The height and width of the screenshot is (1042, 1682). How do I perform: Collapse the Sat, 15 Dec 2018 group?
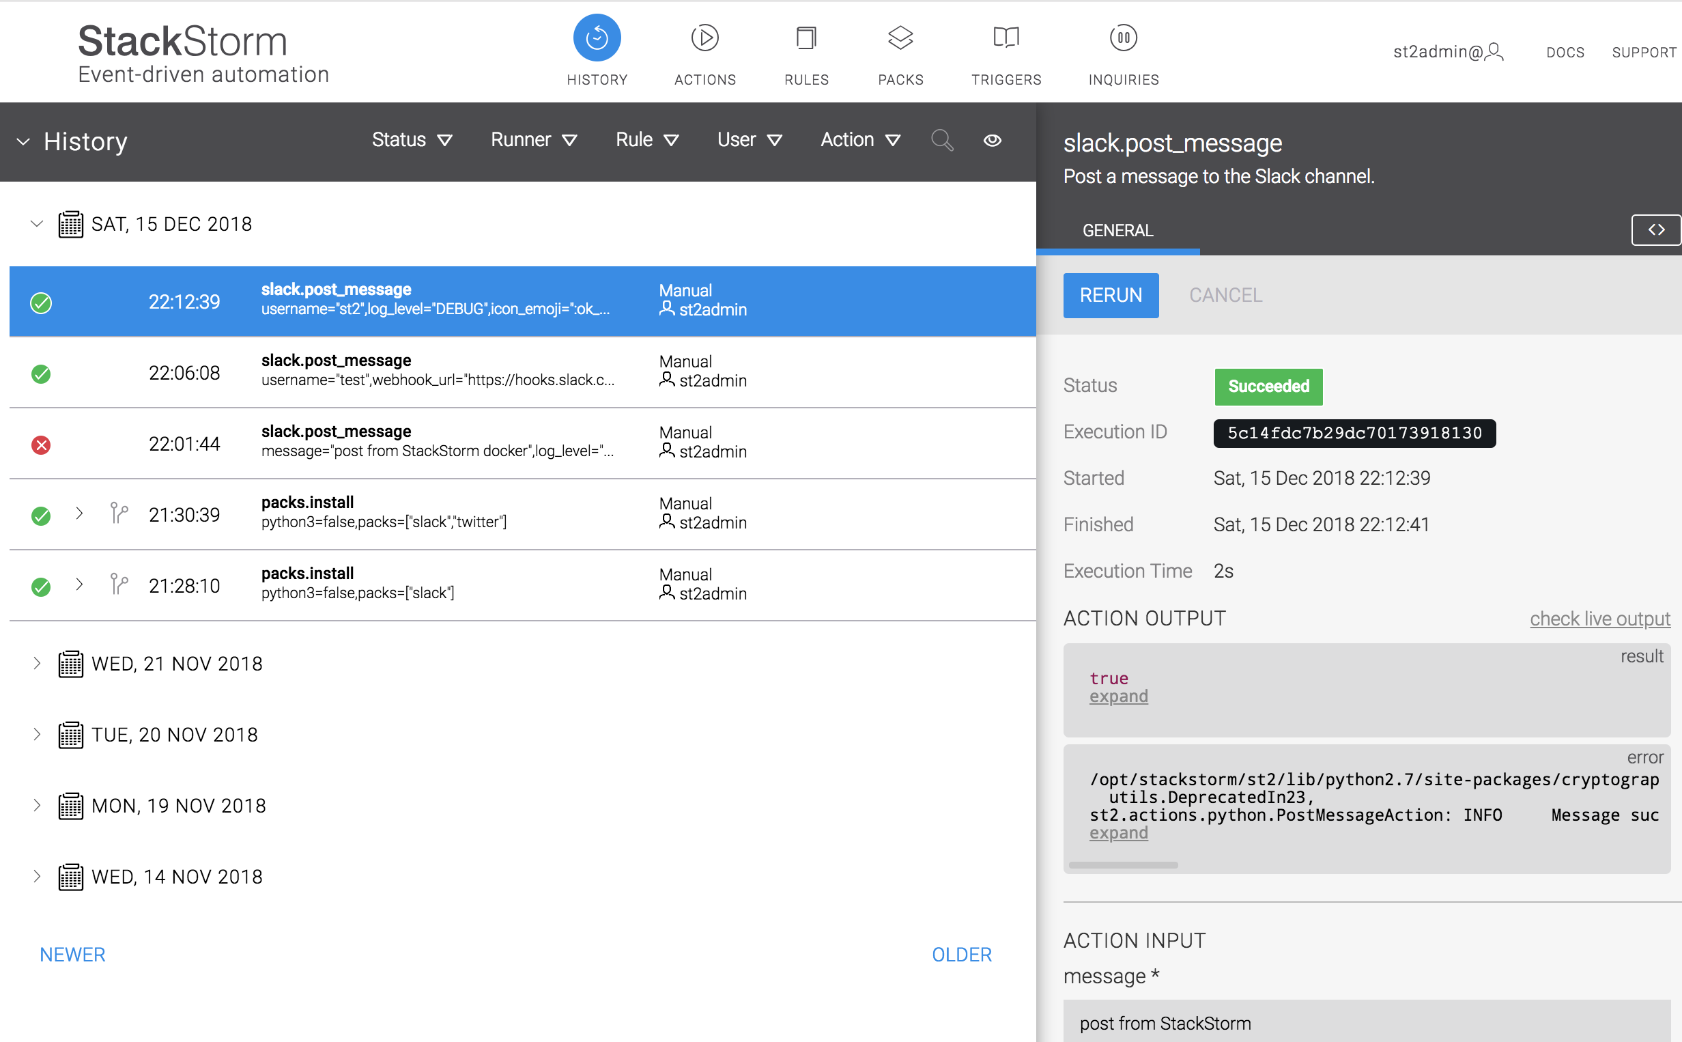pos(37,223)
